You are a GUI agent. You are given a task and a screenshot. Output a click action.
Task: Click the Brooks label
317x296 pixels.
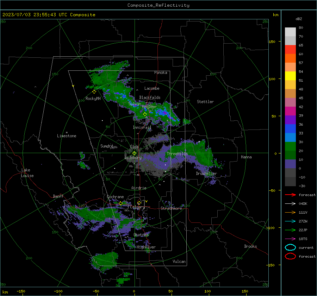click(x=250, y=246)
